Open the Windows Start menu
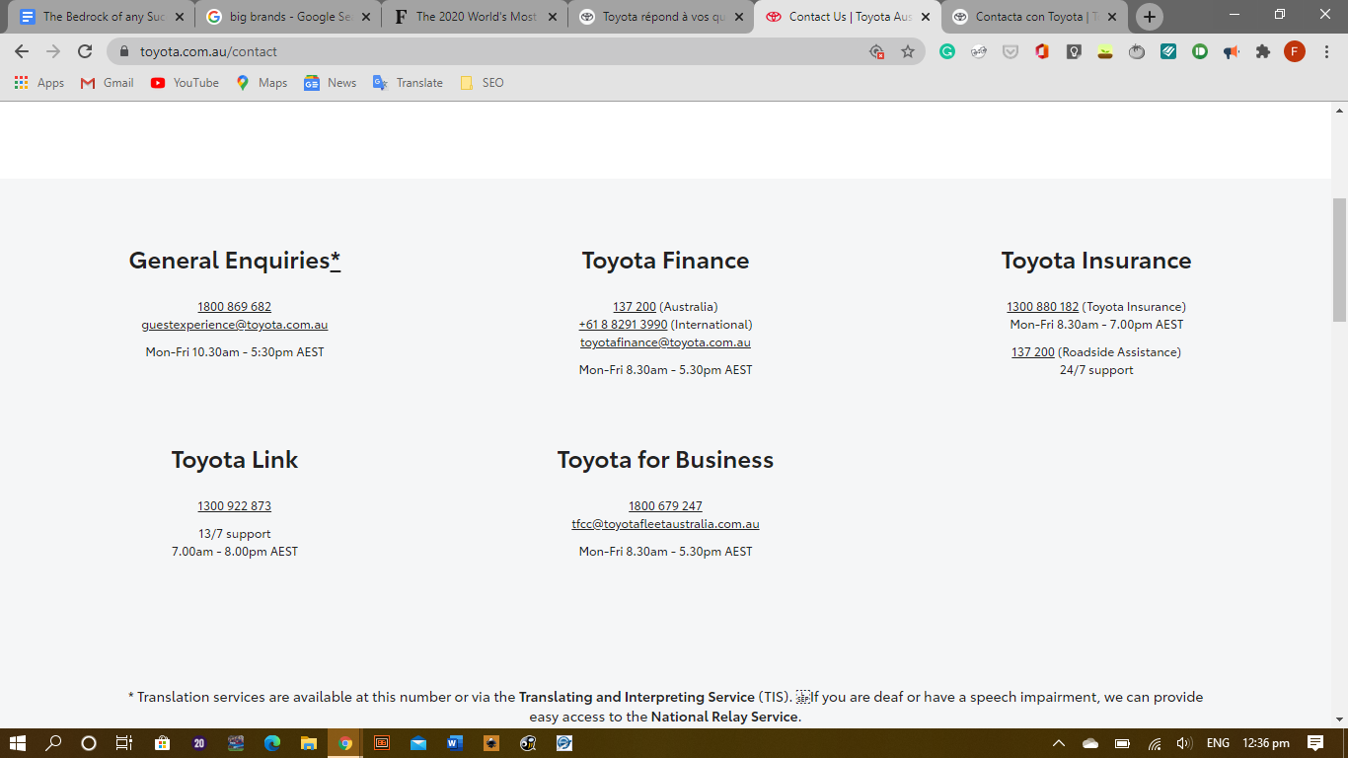1348x758 pixels. [18, 743]
